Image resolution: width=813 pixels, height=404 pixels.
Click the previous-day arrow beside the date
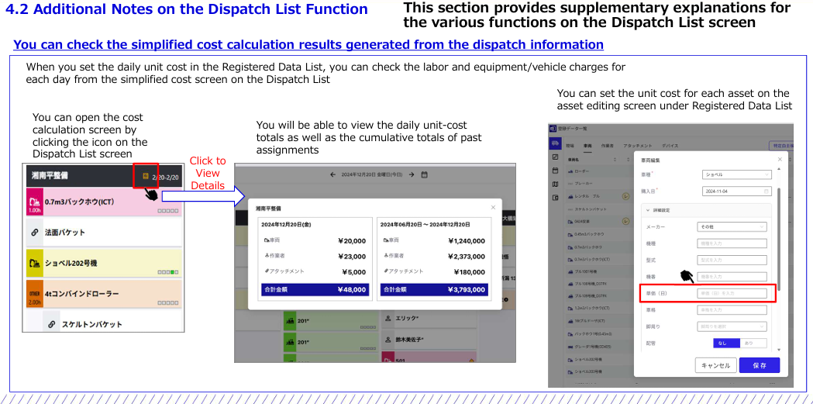[x=333, y=174]
